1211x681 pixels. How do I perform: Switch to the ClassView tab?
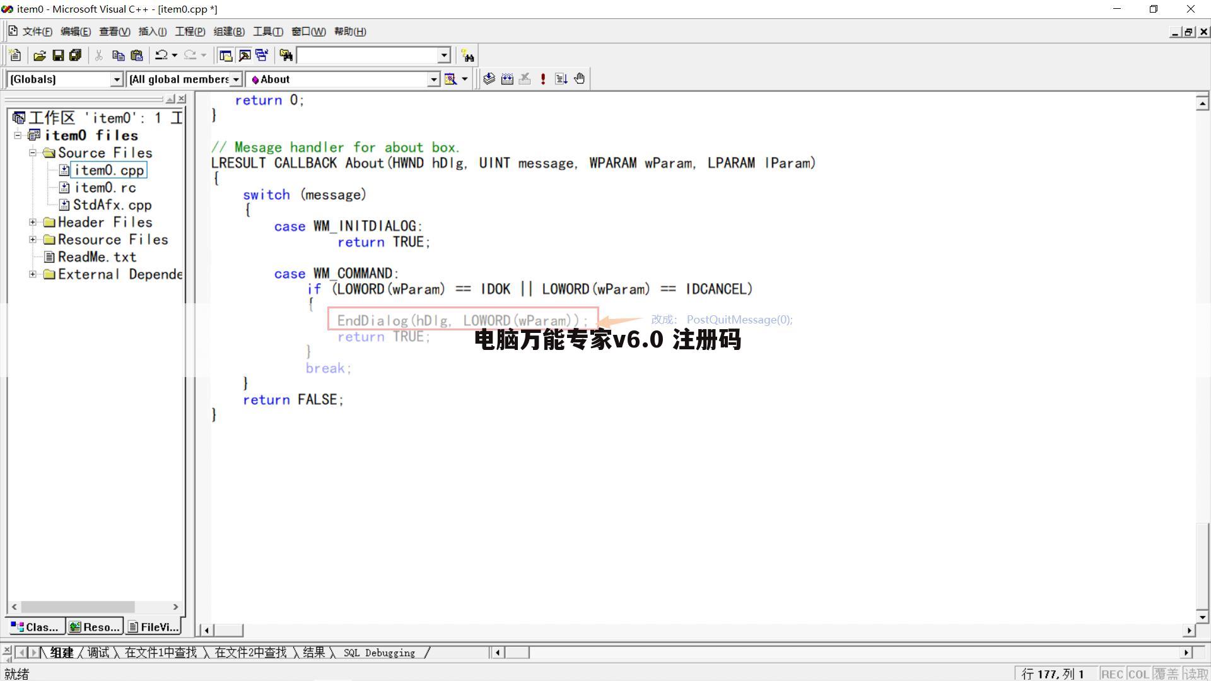35,627
